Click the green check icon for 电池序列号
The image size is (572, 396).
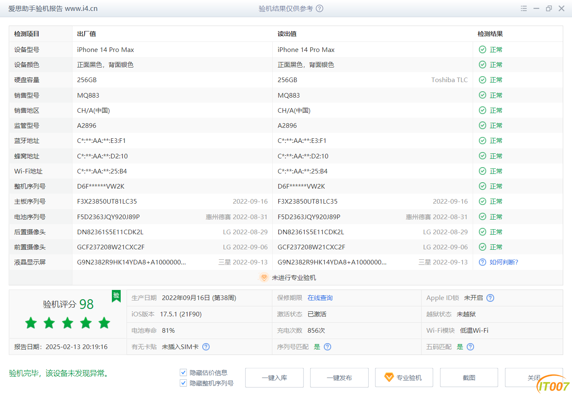click(x=482, y=217)
